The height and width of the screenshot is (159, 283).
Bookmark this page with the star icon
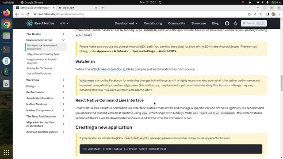260,14
